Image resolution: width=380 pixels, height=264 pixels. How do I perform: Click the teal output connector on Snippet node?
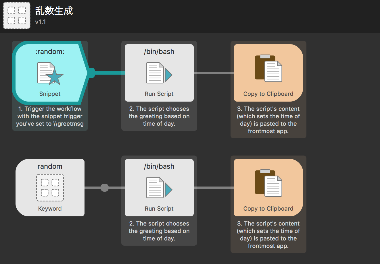coord(91,73)
